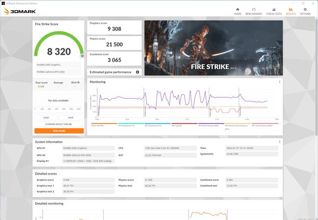Click the GPU #1 value in System information

click(89, 148)
